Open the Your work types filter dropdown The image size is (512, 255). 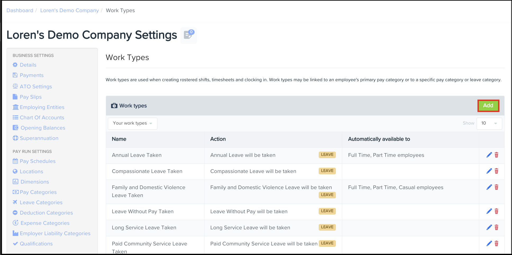[132, 124]
